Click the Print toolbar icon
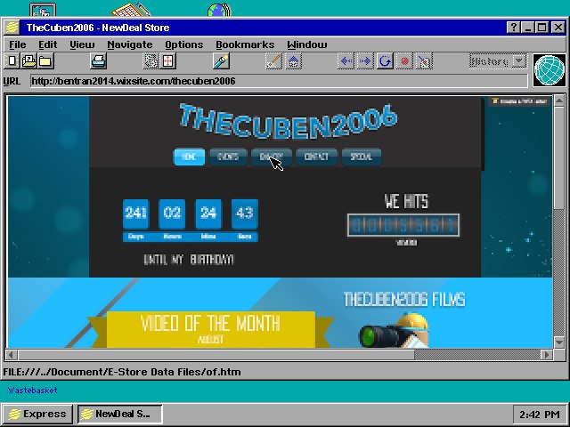This screenshot has height=427, width=570. pyautogui.click(x=99, y=61)
